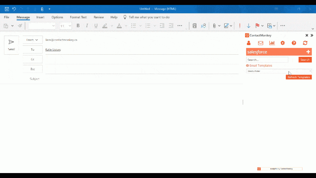Open ContactMonkey settings gear icon

tap(283, 43)
